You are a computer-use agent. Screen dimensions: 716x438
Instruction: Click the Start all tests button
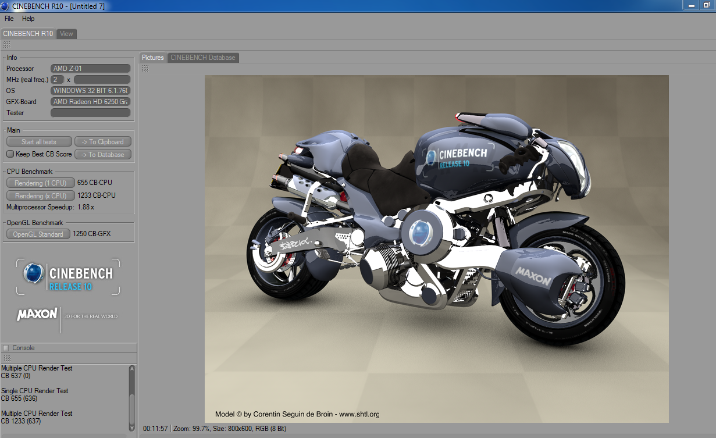pyautogui.click(x=39, y=141)
